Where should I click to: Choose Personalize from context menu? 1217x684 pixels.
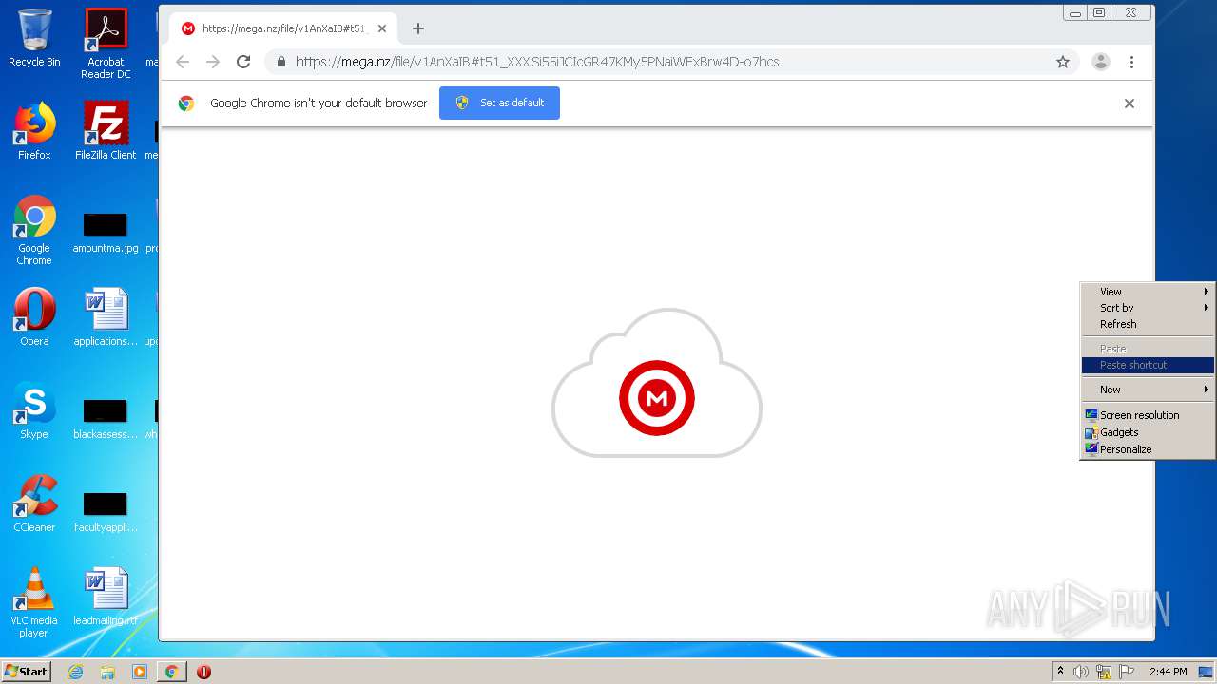tap(1148, 449)
